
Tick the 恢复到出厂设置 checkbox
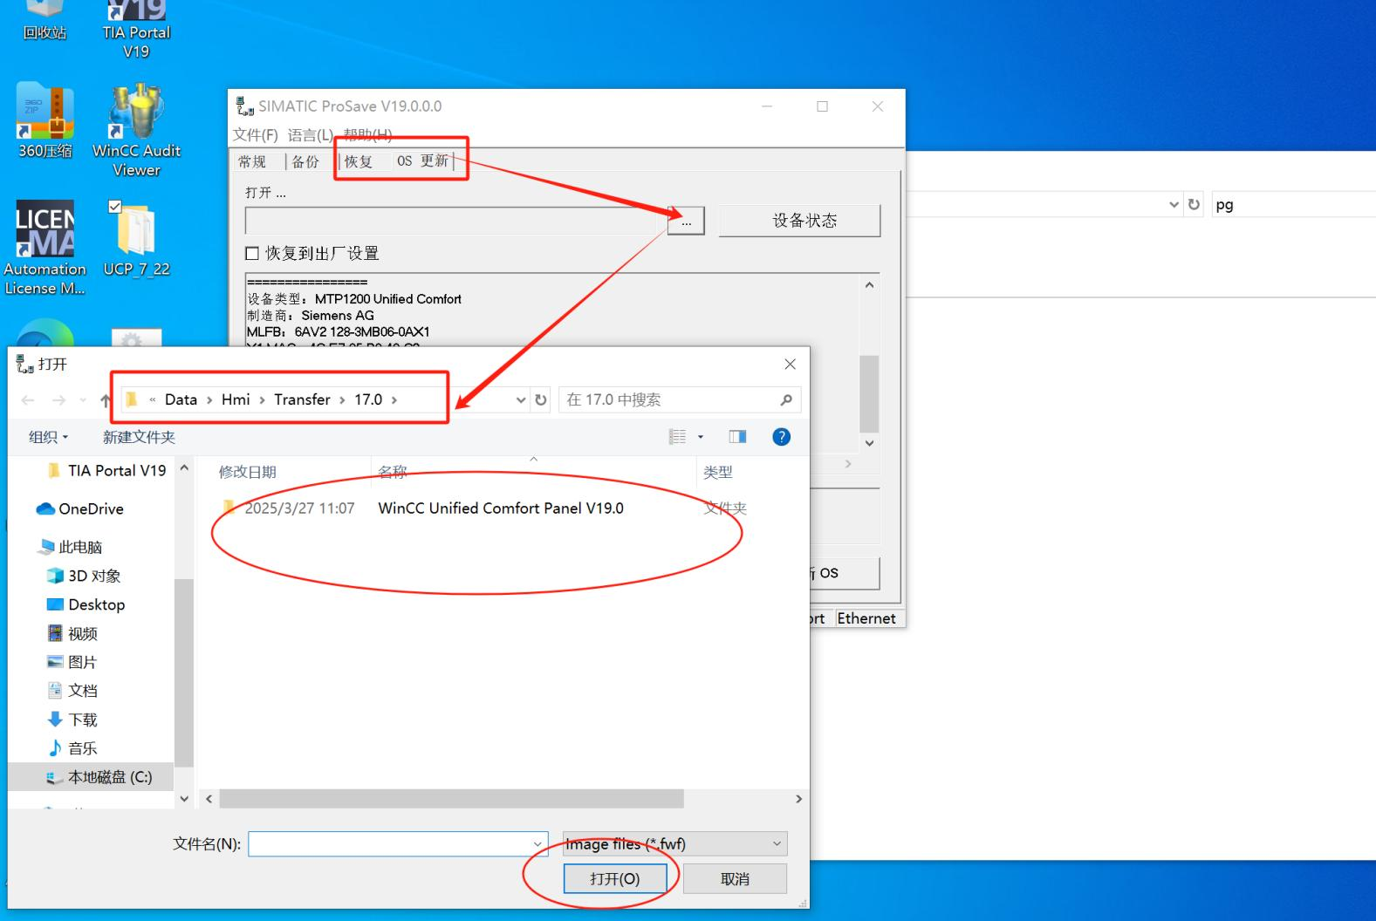point(252,253)
